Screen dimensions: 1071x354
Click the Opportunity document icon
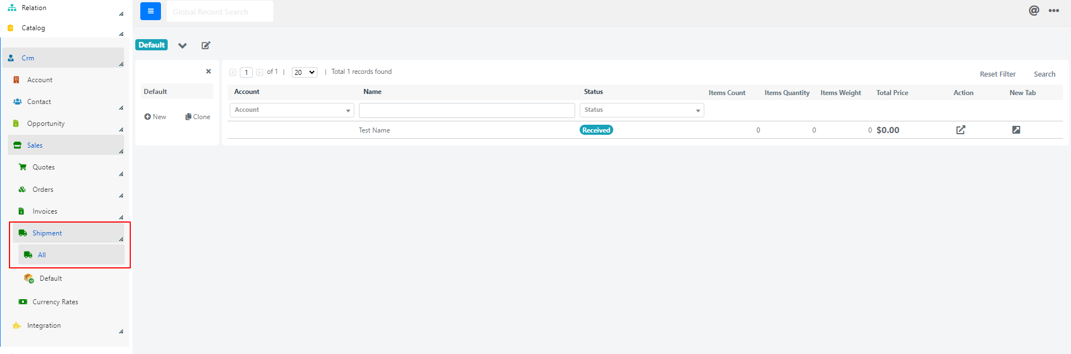[16, 124]
